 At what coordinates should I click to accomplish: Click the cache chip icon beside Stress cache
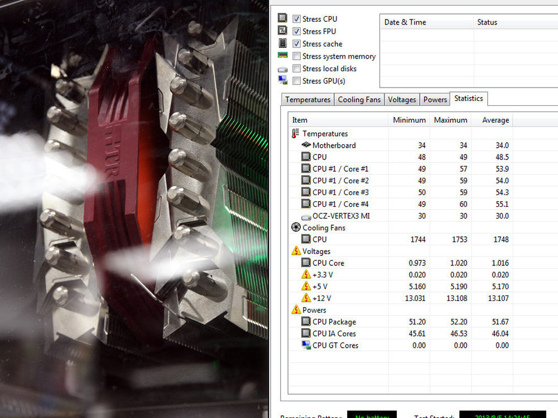tap(282, 43)
